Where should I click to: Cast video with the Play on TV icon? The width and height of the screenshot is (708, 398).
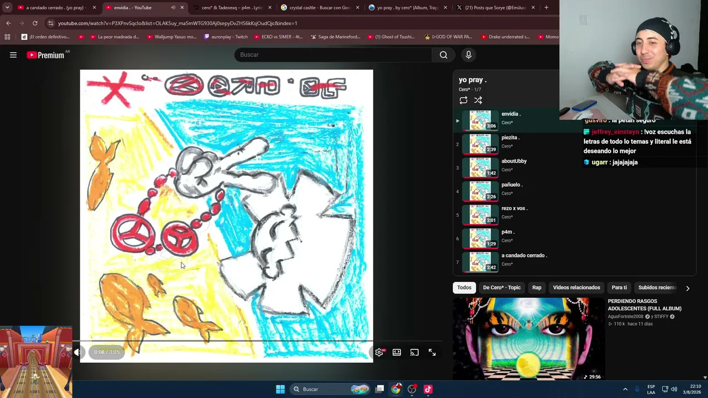[414, 352]
